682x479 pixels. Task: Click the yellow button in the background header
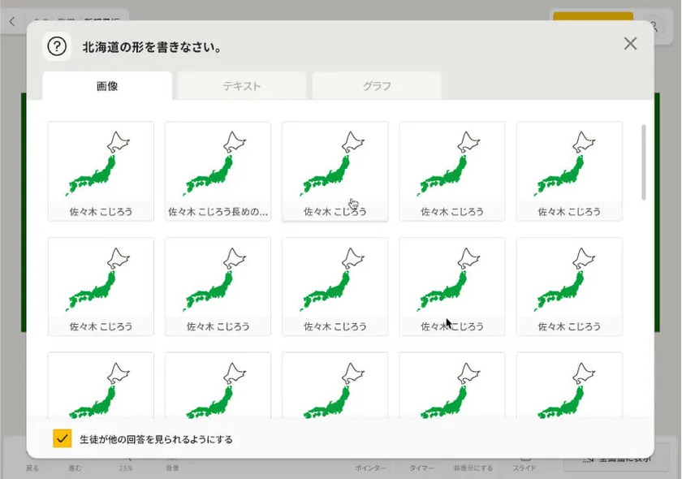point(593,16)
